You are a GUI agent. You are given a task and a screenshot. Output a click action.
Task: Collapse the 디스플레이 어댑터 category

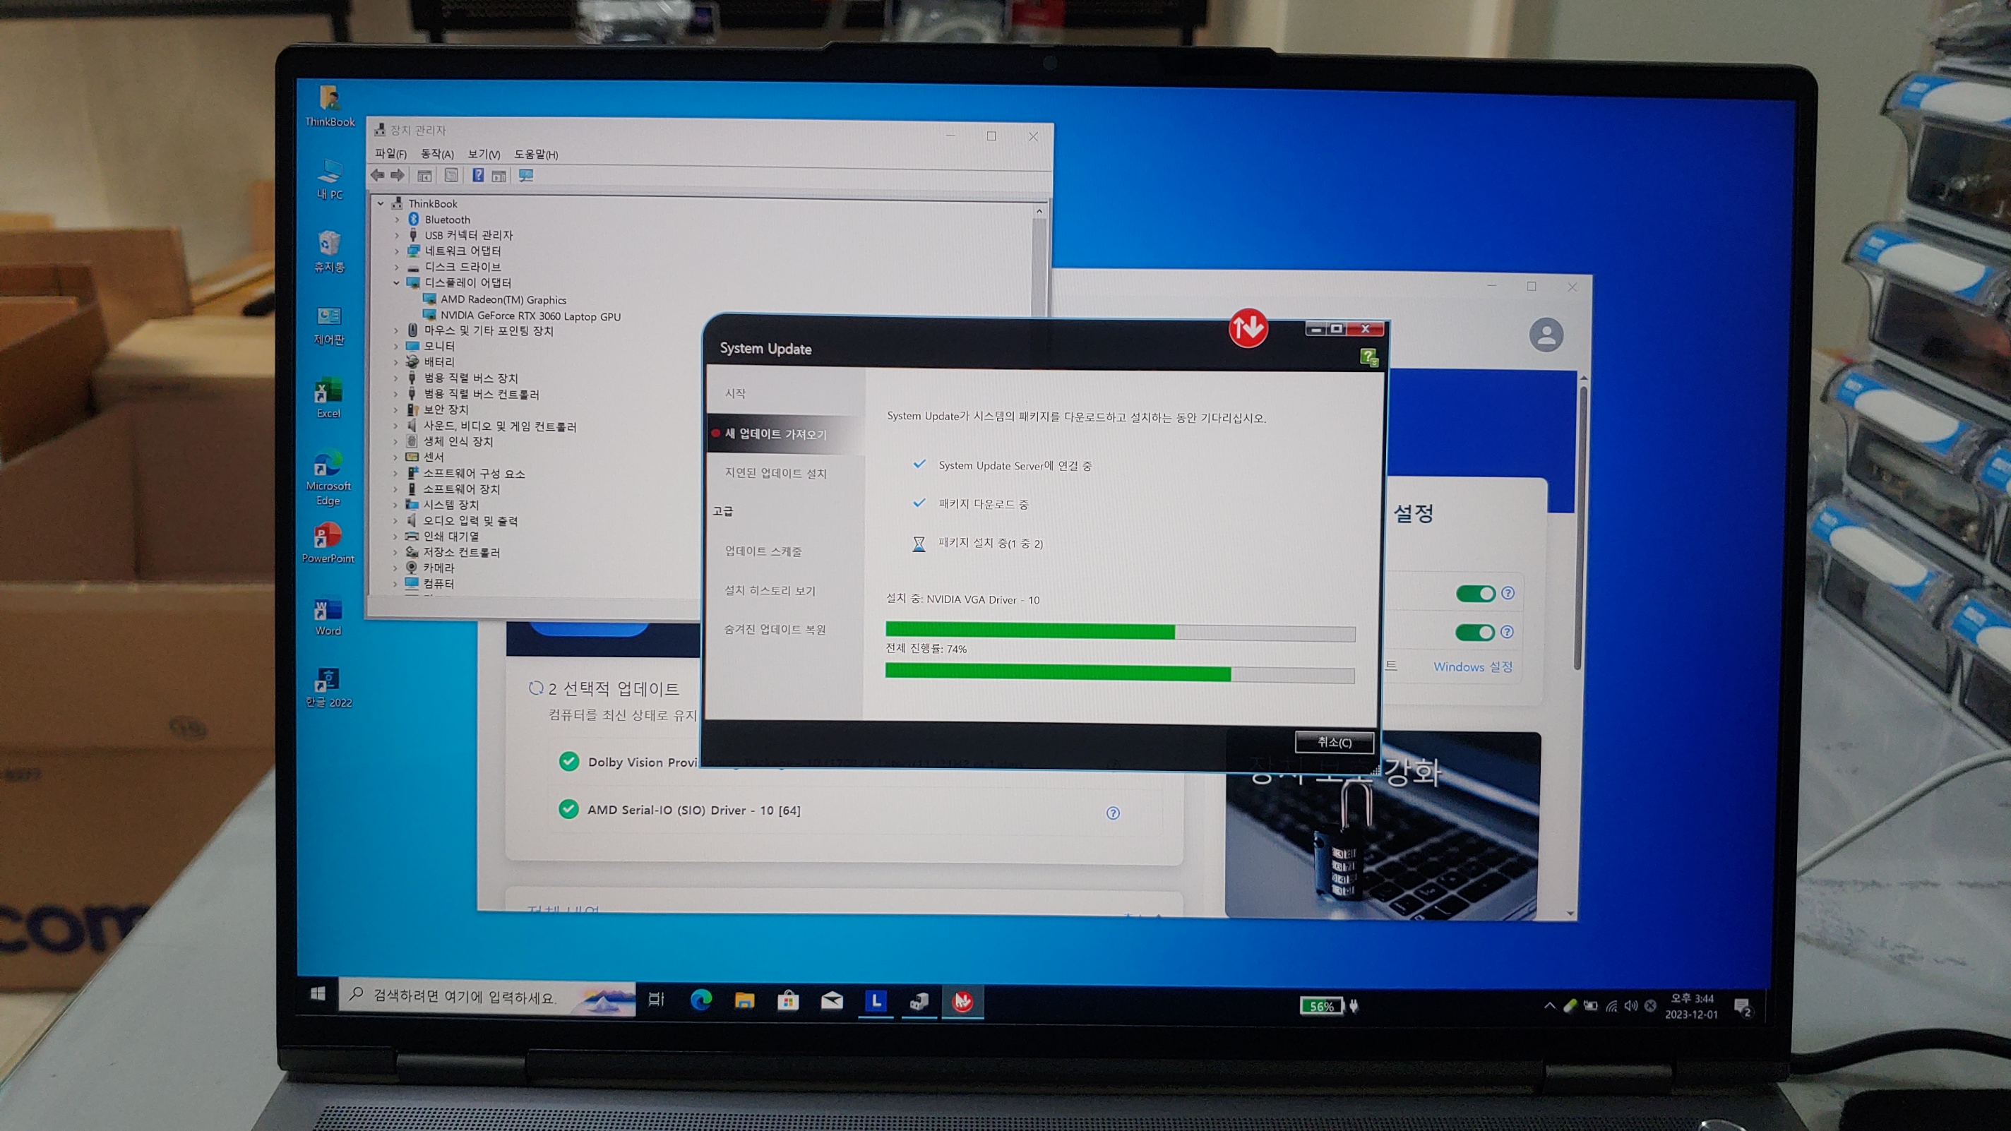coord(397,282)
